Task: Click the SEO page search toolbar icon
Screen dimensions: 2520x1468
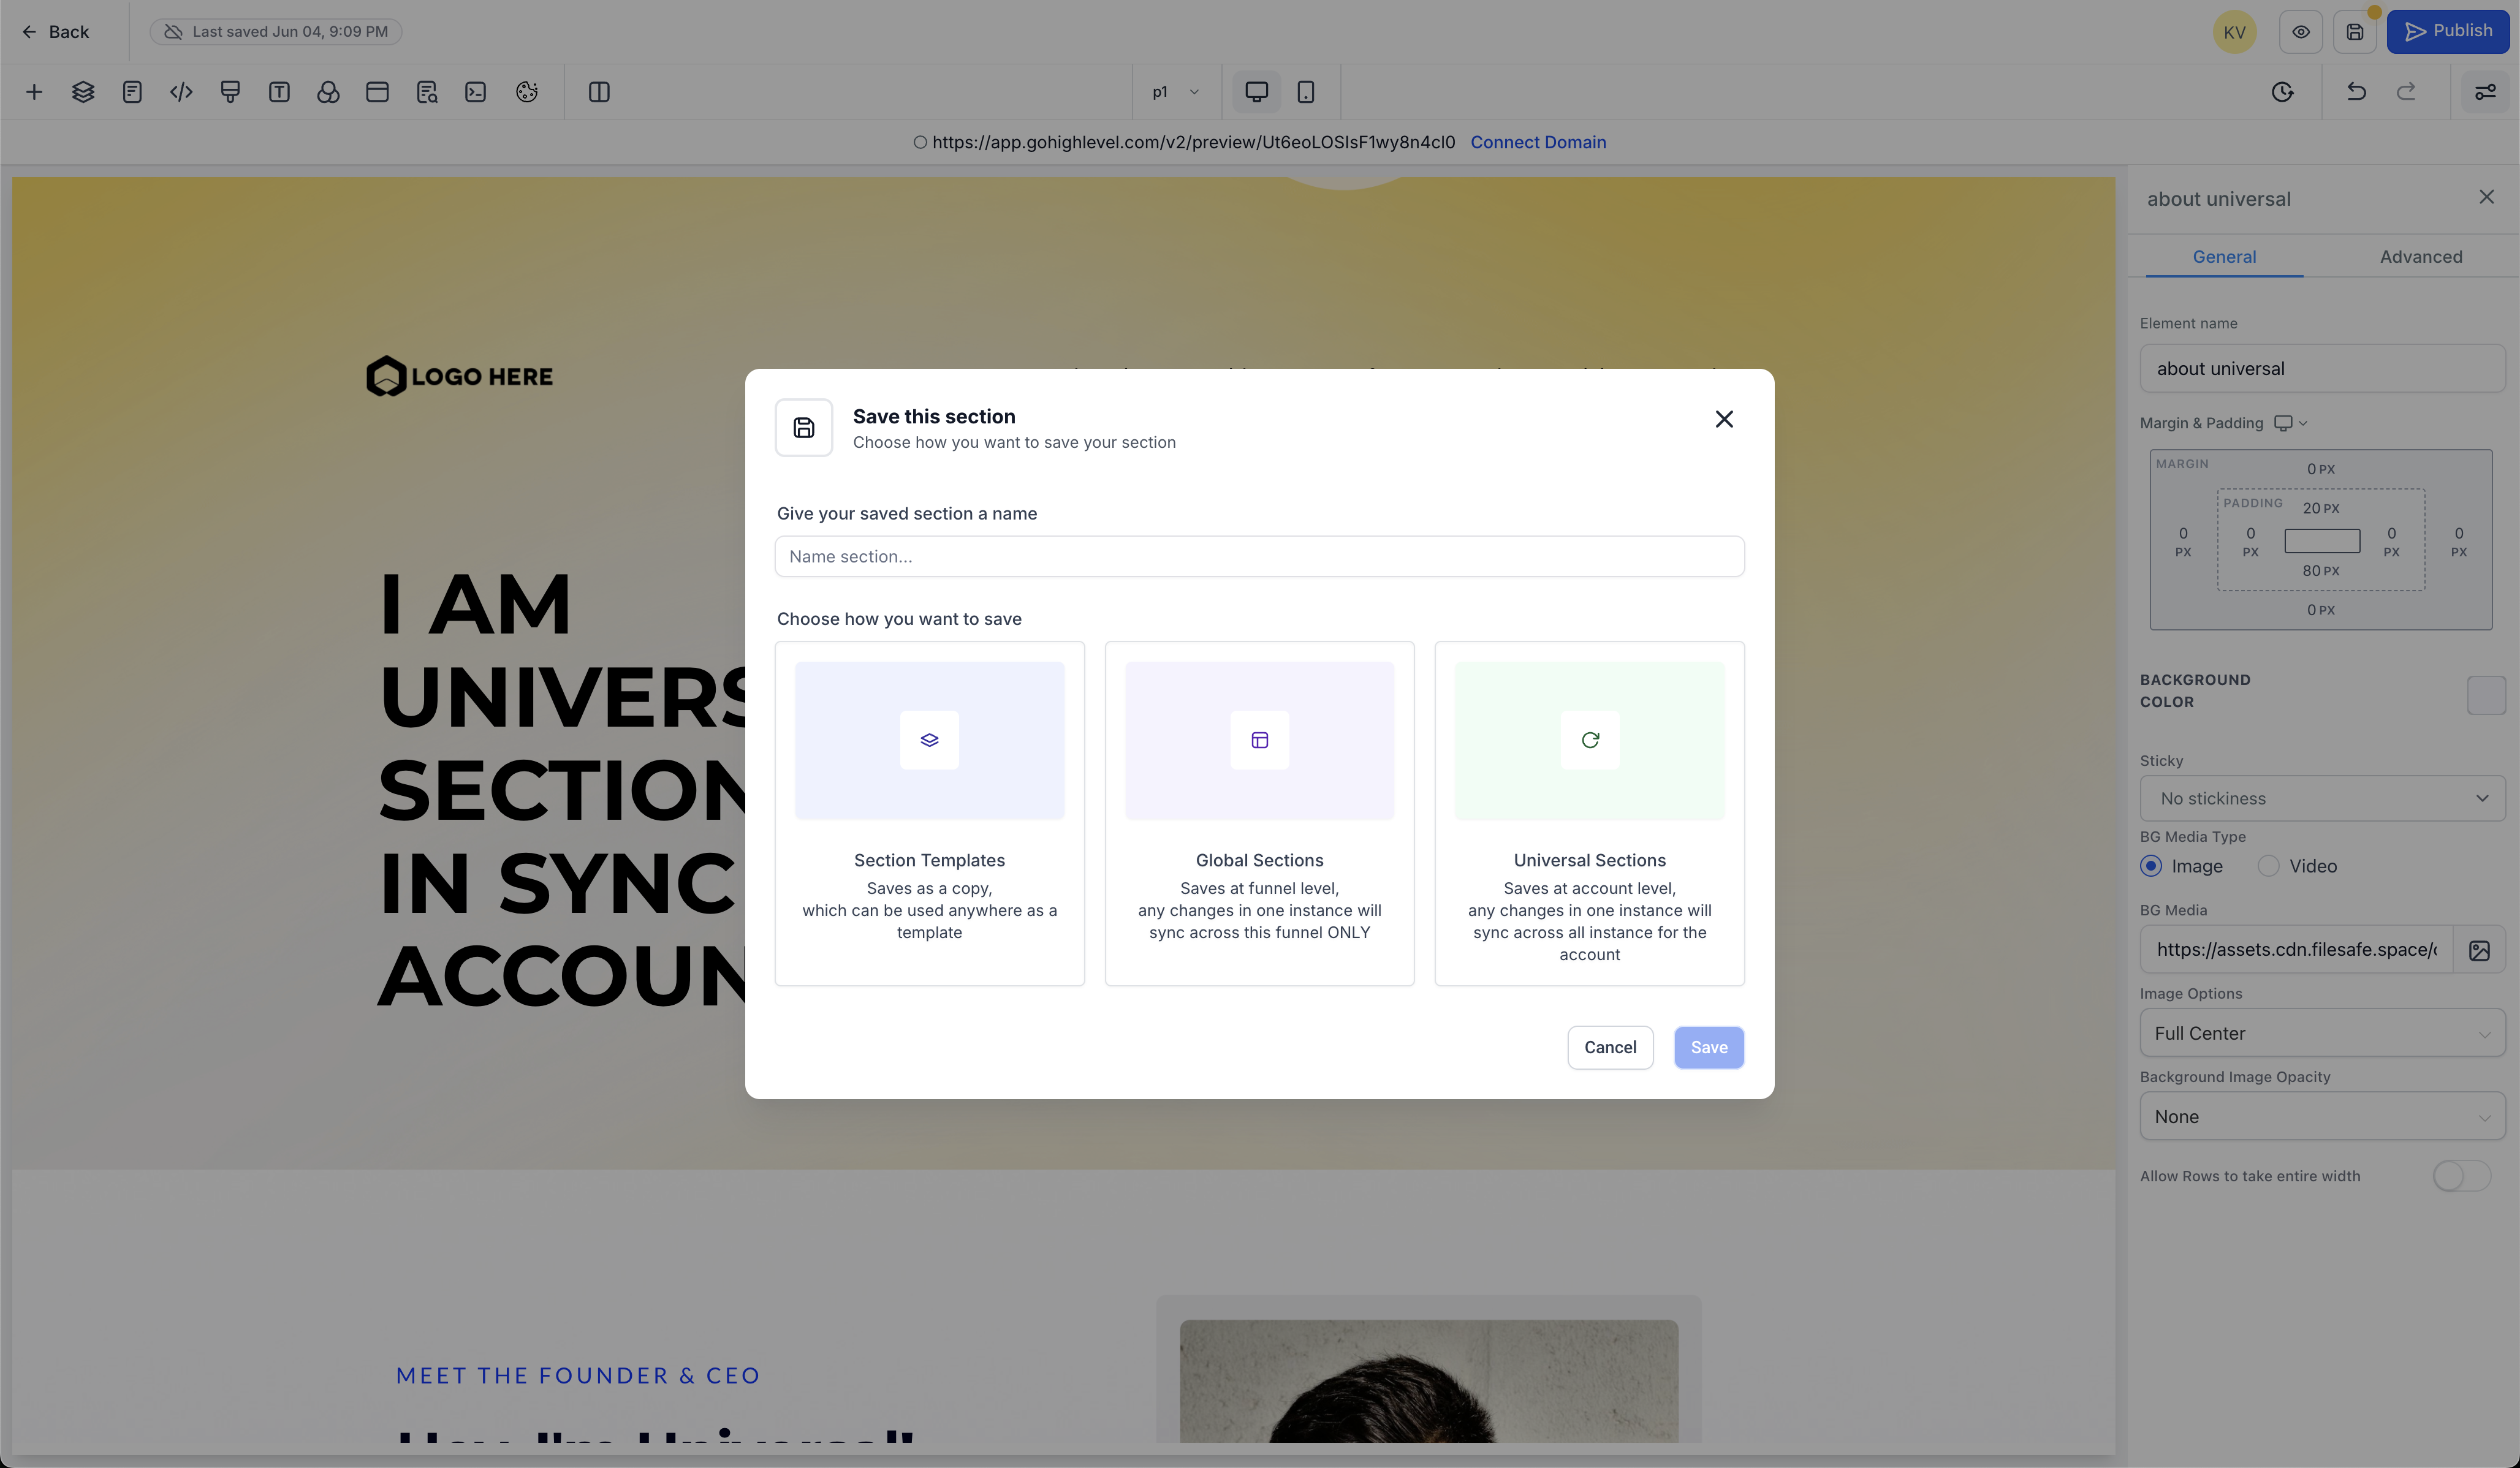Action: click(427, 91)
